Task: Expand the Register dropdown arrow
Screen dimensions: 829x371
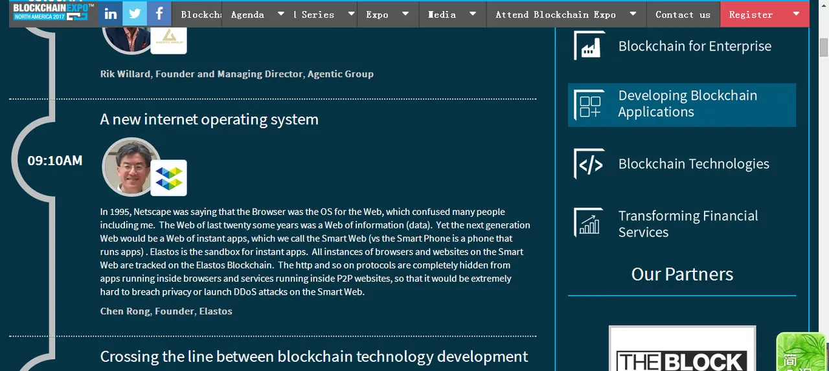Action: [x=796, y=14]
